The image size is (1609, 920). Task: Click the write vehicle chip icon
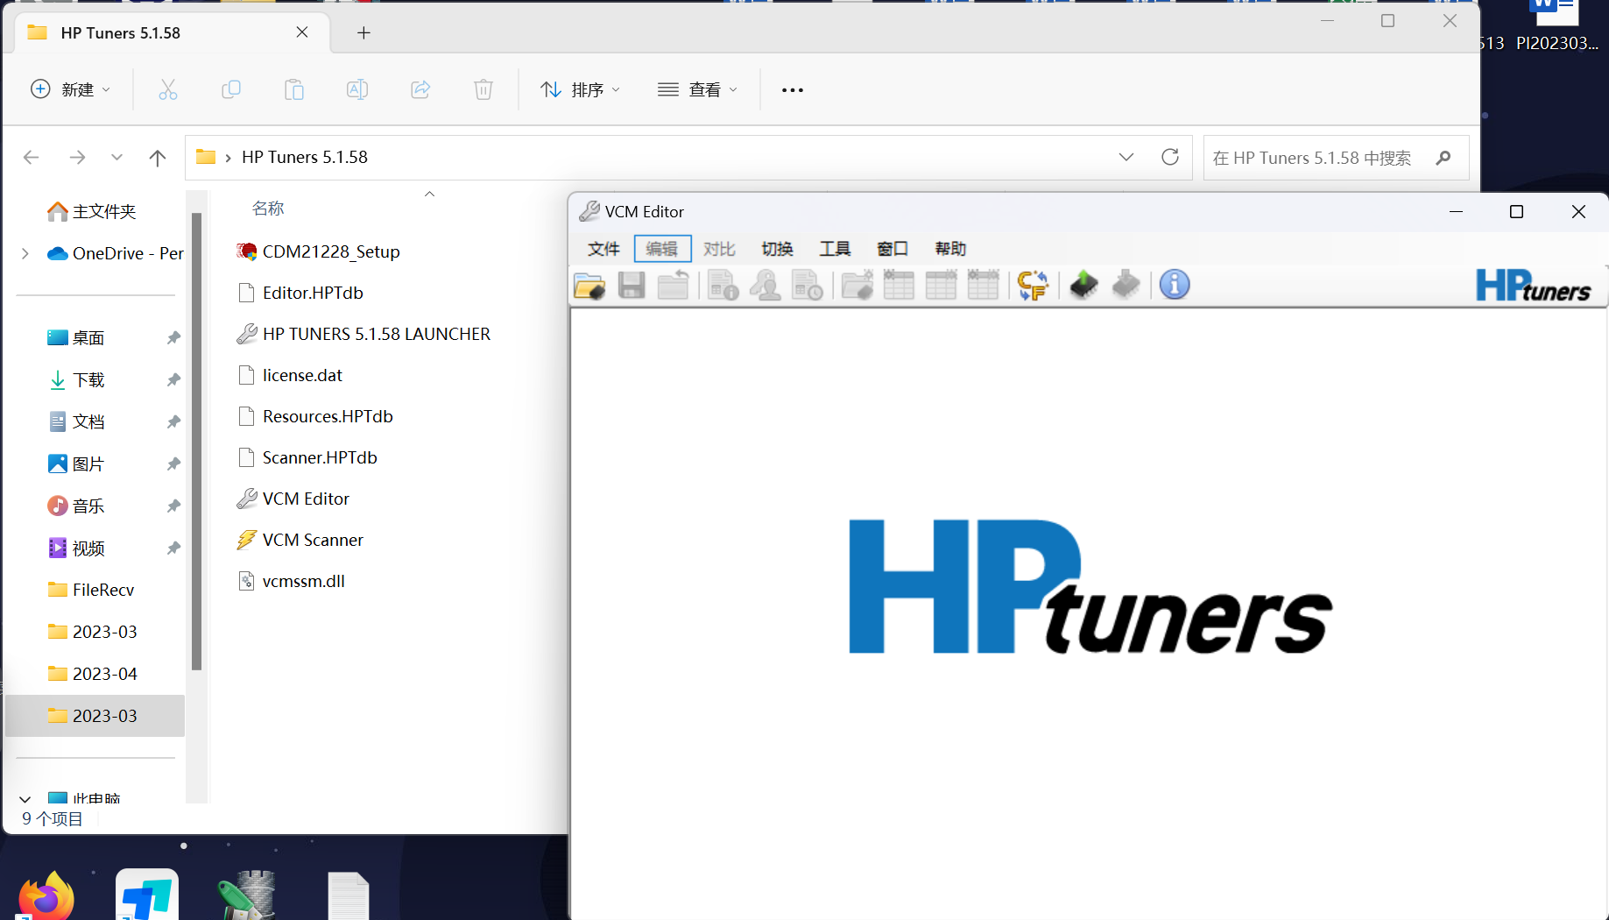(x=1126, y=286)
